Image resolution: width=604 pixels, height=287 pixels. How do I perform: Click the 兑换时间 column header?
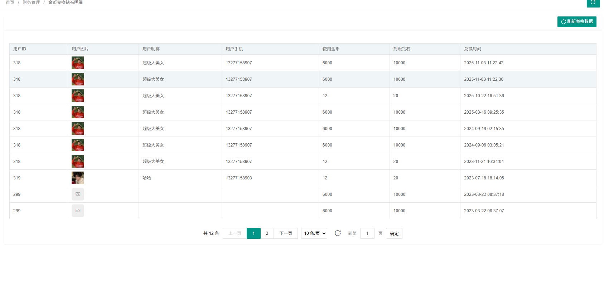click(473, 49)
